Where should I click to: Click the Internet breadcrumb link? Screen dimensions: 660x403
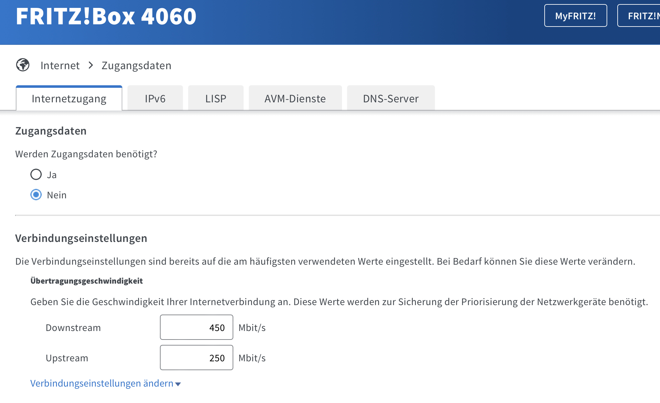pos(60,65)
